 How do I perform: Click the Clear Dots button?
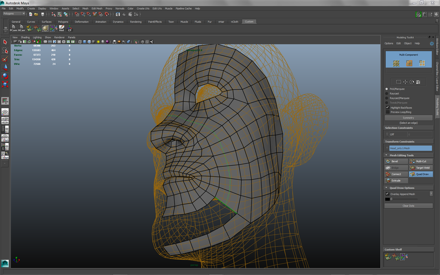[x=408, y=205]
